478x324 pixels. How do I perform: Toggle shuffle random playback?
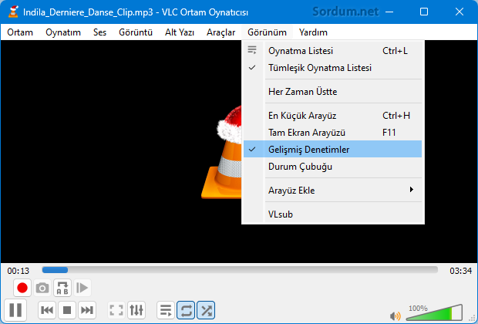(x=206, y=310)
